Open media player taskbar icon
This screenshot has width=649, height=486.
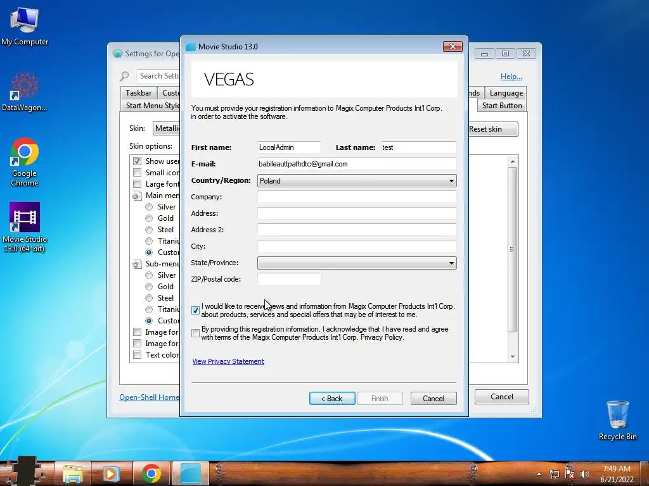point(111,473)
